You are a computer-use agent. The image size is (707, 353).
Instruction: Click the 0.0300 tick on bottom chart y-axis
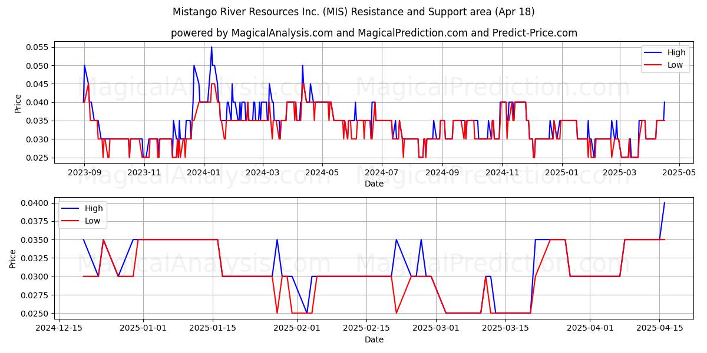pos(36,277)
